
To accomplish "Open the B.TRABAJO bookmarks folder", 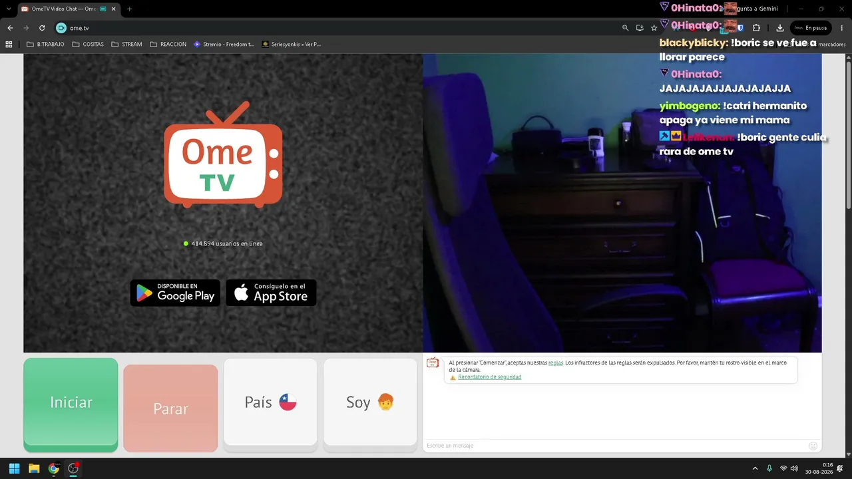I will click(45, 45).
